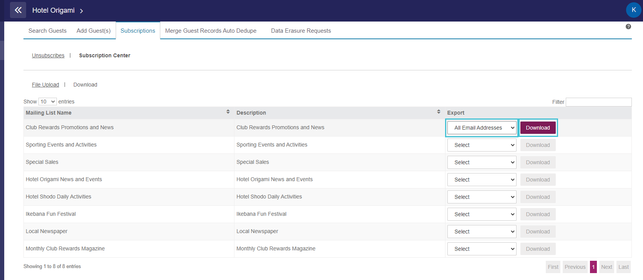Click Download button for Ikebana Fun Festival row
This screenshot has width=643, height=280.
click(x=538, y=214)
